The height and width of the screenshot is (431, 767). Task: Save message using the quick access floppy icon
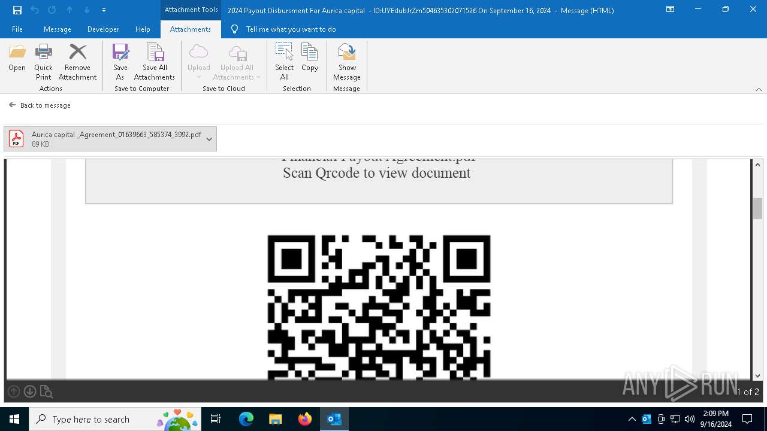[x=17, y=10]
